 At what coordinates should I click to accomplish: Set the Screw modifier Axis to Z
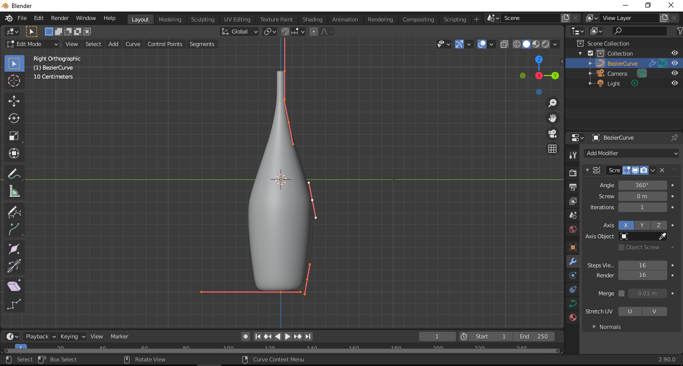tap(658, 225)
